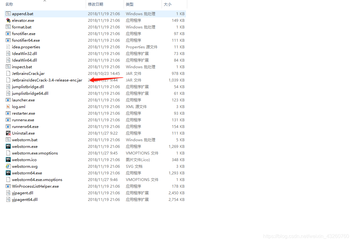Click the date 2018/11/27 9:22
Screen dimensions: 352x242
(103, 133)
